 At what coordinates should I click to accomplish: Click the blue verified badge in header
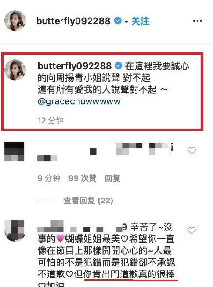118,21
